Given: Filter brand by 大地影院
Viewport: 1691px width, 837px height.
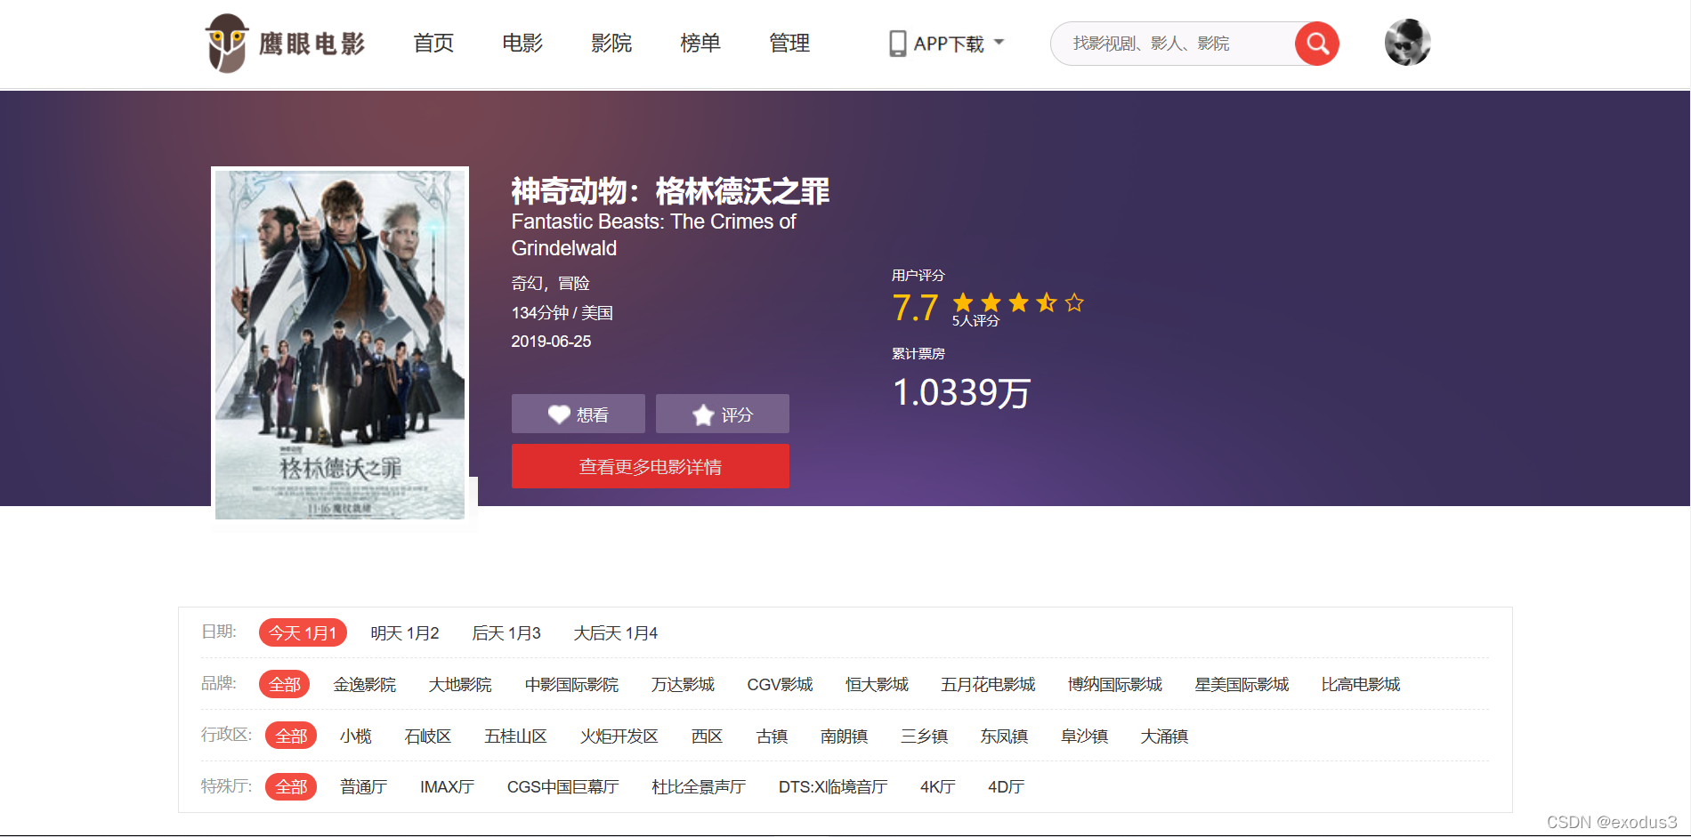Looking at the screenshot, I should click(x=460, y=684).
